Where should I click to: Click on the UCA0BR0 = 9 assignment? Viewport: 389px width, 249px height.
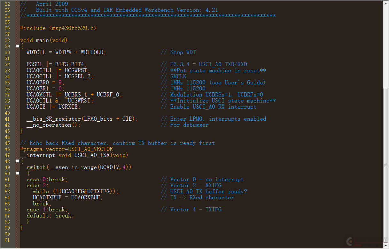[x=45, y=82]
